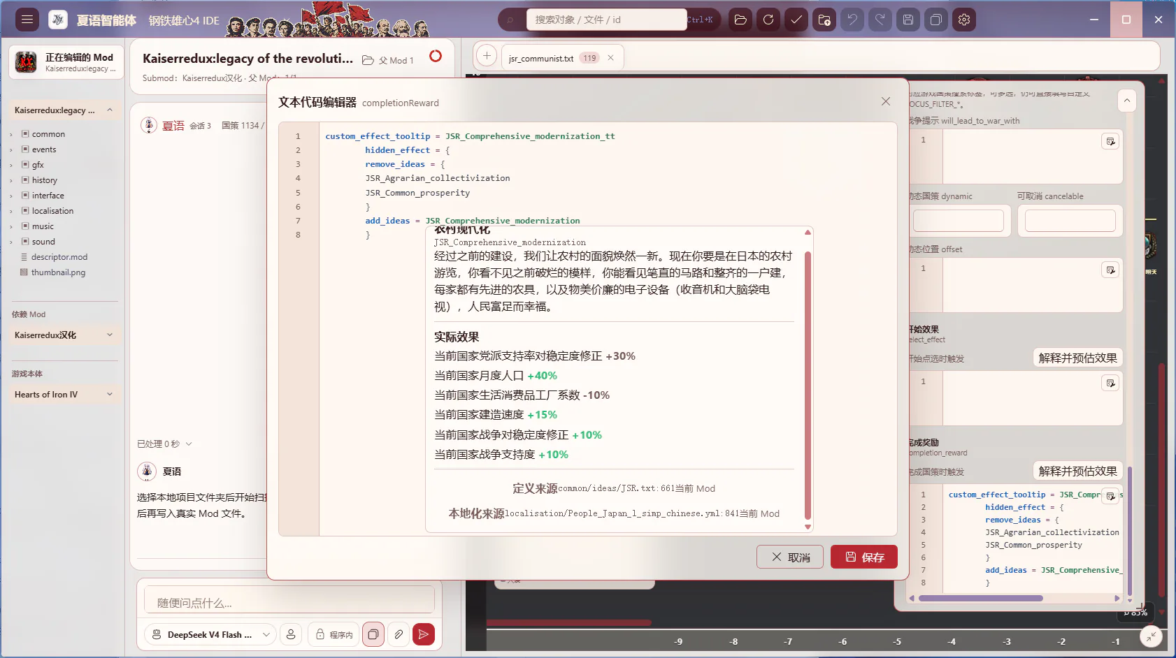This screenshot has height=658, width=1176.
Task: Click 解释并预估效果 for completion_reward
Action: [1077, 471]
